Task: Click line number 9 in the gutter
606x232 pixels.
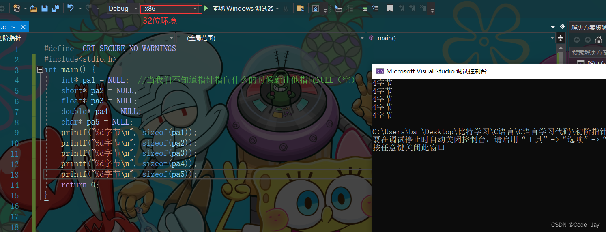Action: coord(16,133)
